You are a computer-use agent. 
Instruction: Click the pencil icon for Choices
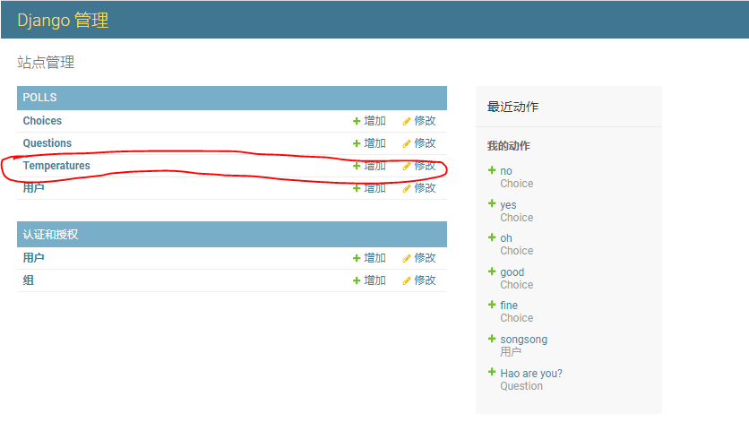coord(407,121)
